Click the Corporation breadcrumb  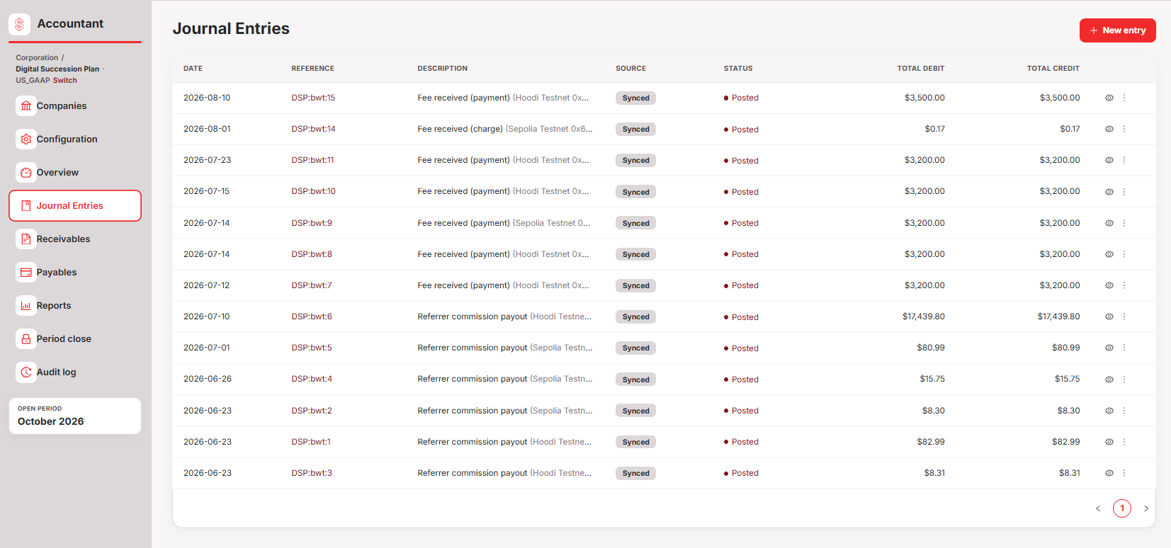coord(37,57)
